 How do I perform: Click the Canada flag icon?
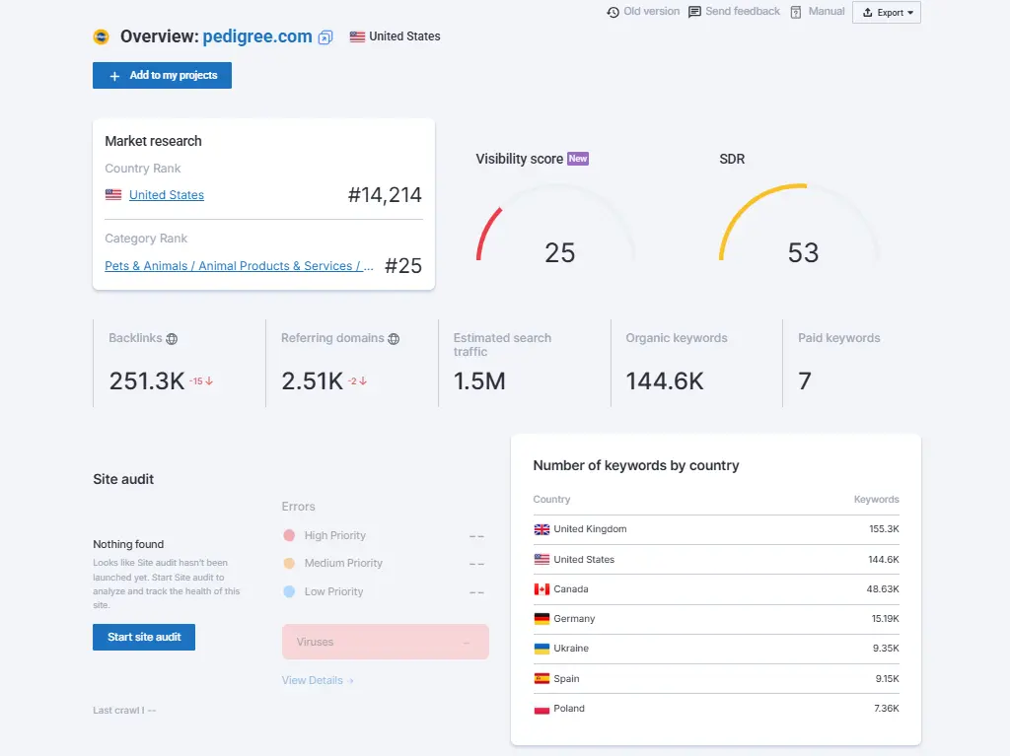[541, 589]
